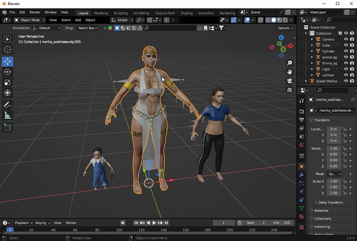Open the Keying menu in timeline
This screenshot has width=357, height=241.
(43, 223)
